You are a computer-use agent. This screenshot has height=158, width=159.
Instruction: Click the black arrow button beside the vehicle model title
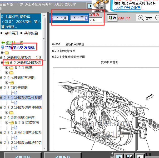click(x=90, y=6)
